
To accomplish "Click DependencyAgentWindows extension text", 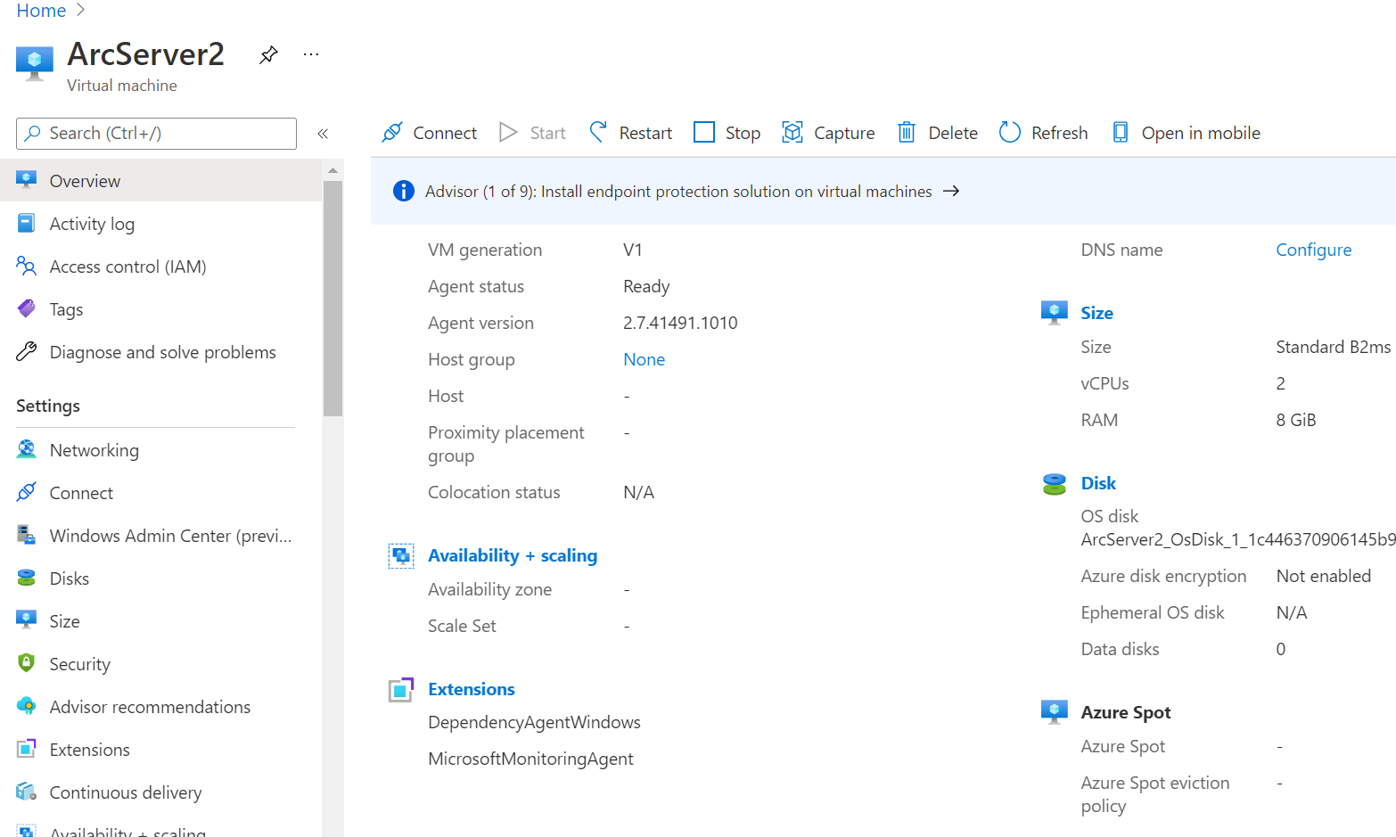I will click(x=534, y=722).
